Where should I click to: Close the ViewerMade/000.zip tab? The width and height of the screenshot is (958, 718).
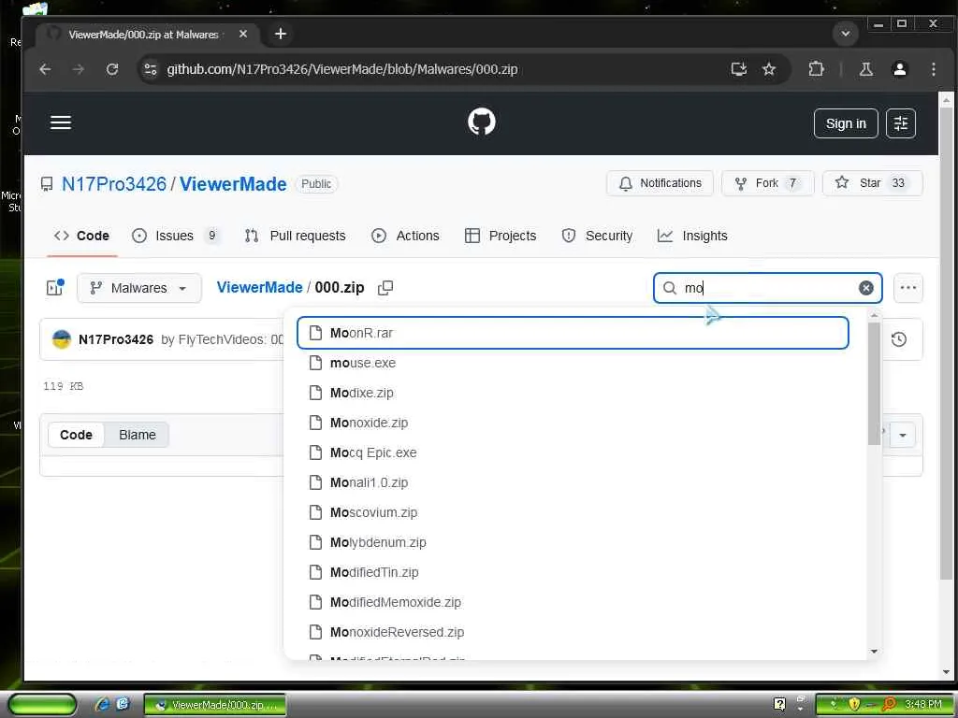pos(243,35)
